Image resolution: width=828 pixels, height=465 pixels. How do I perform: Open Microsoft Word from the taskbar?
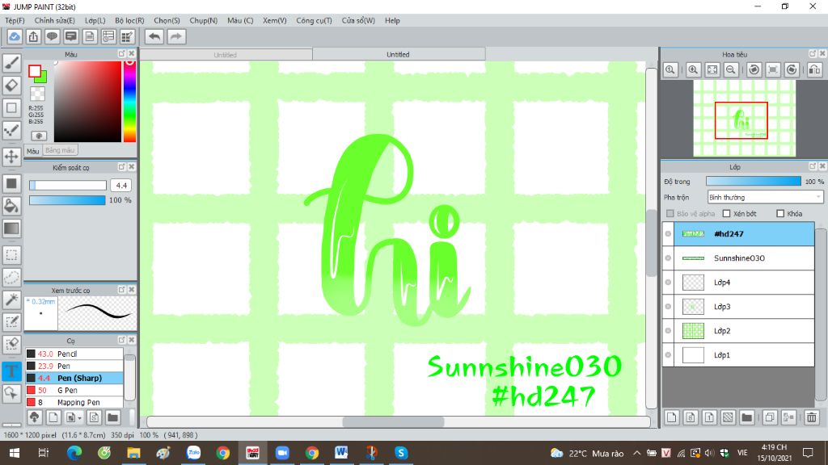coord(341,453)
